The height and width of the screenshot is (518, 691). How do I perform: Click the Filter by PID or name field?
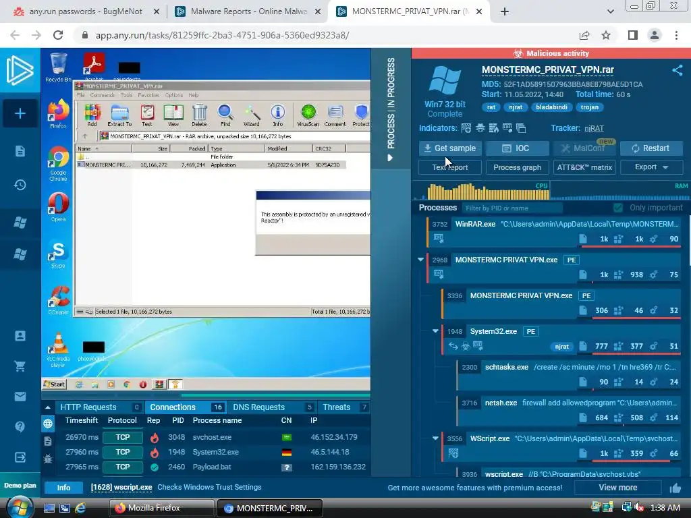click(x=512, y=208)
